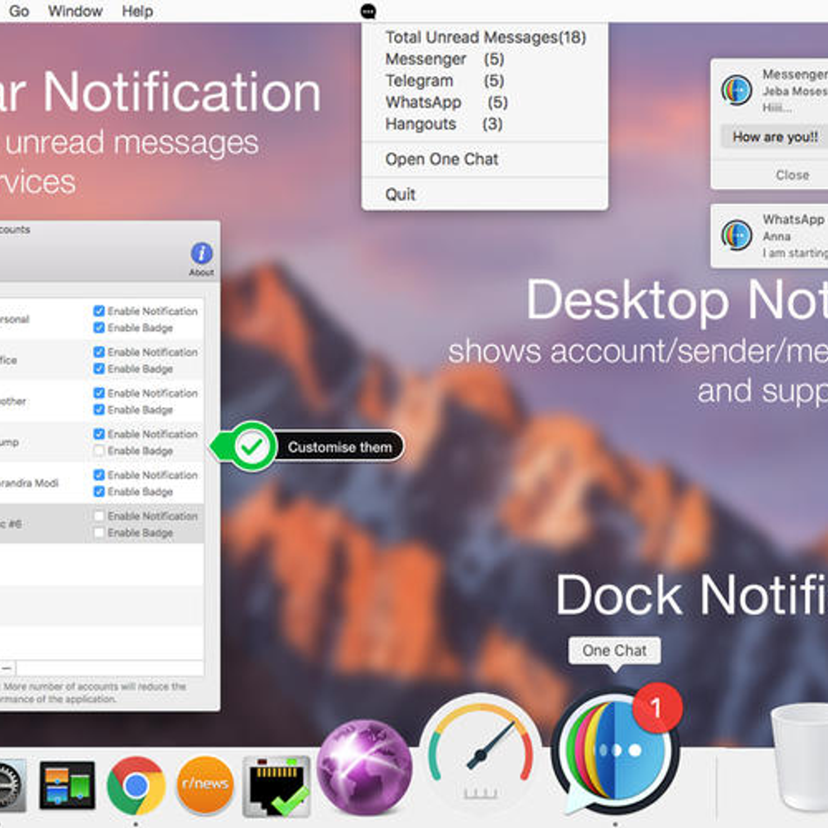Toggle Enable Notification for Office account
Viewport: 828px width, 828px height.
click(x=99, y=352)
